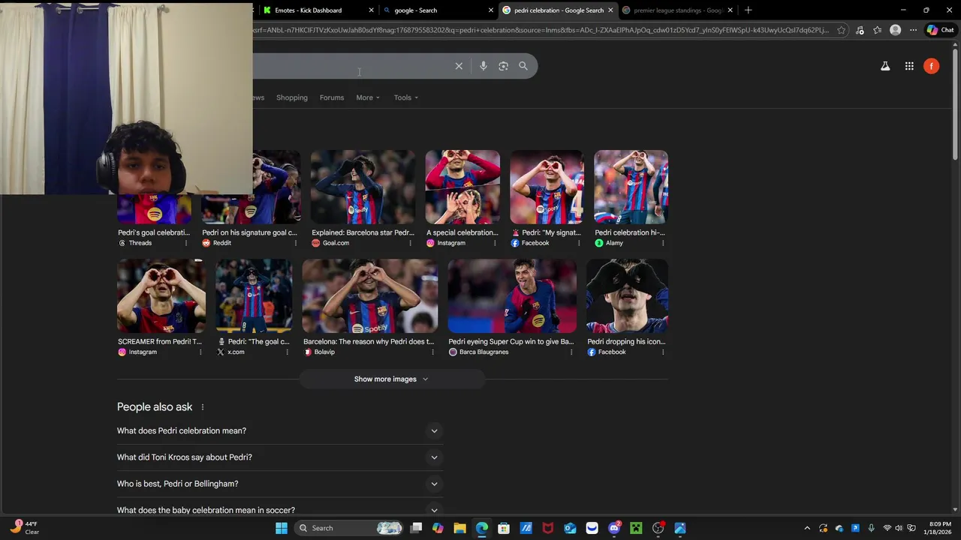Open Barca Blaugranes Super Cup thumbnail

512,296
